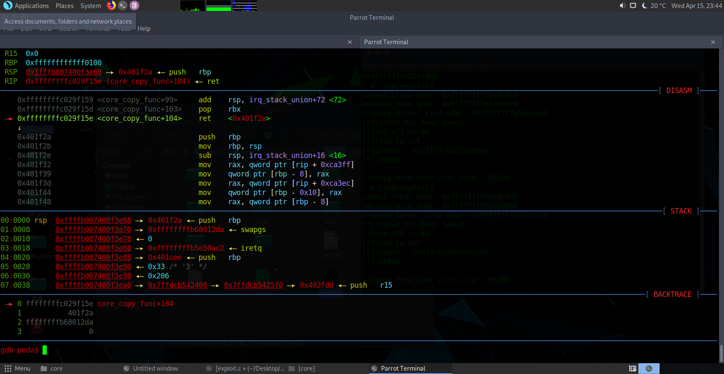Image resolution: width=724 pixels, height=374 pixels.
Task: Click stack entry 0xffffb007400f3e70
Action: click(93, 230)
